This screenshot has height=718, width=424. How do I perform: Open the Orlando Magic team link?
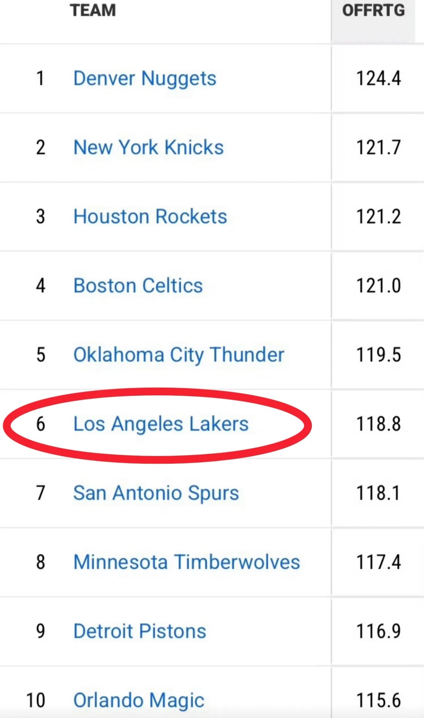click(139, 701)
